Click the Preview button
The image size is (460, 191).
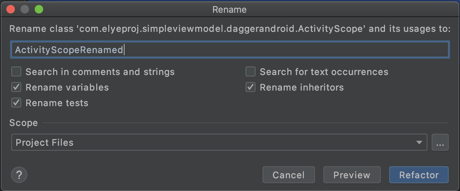click(x=352, y=175)
